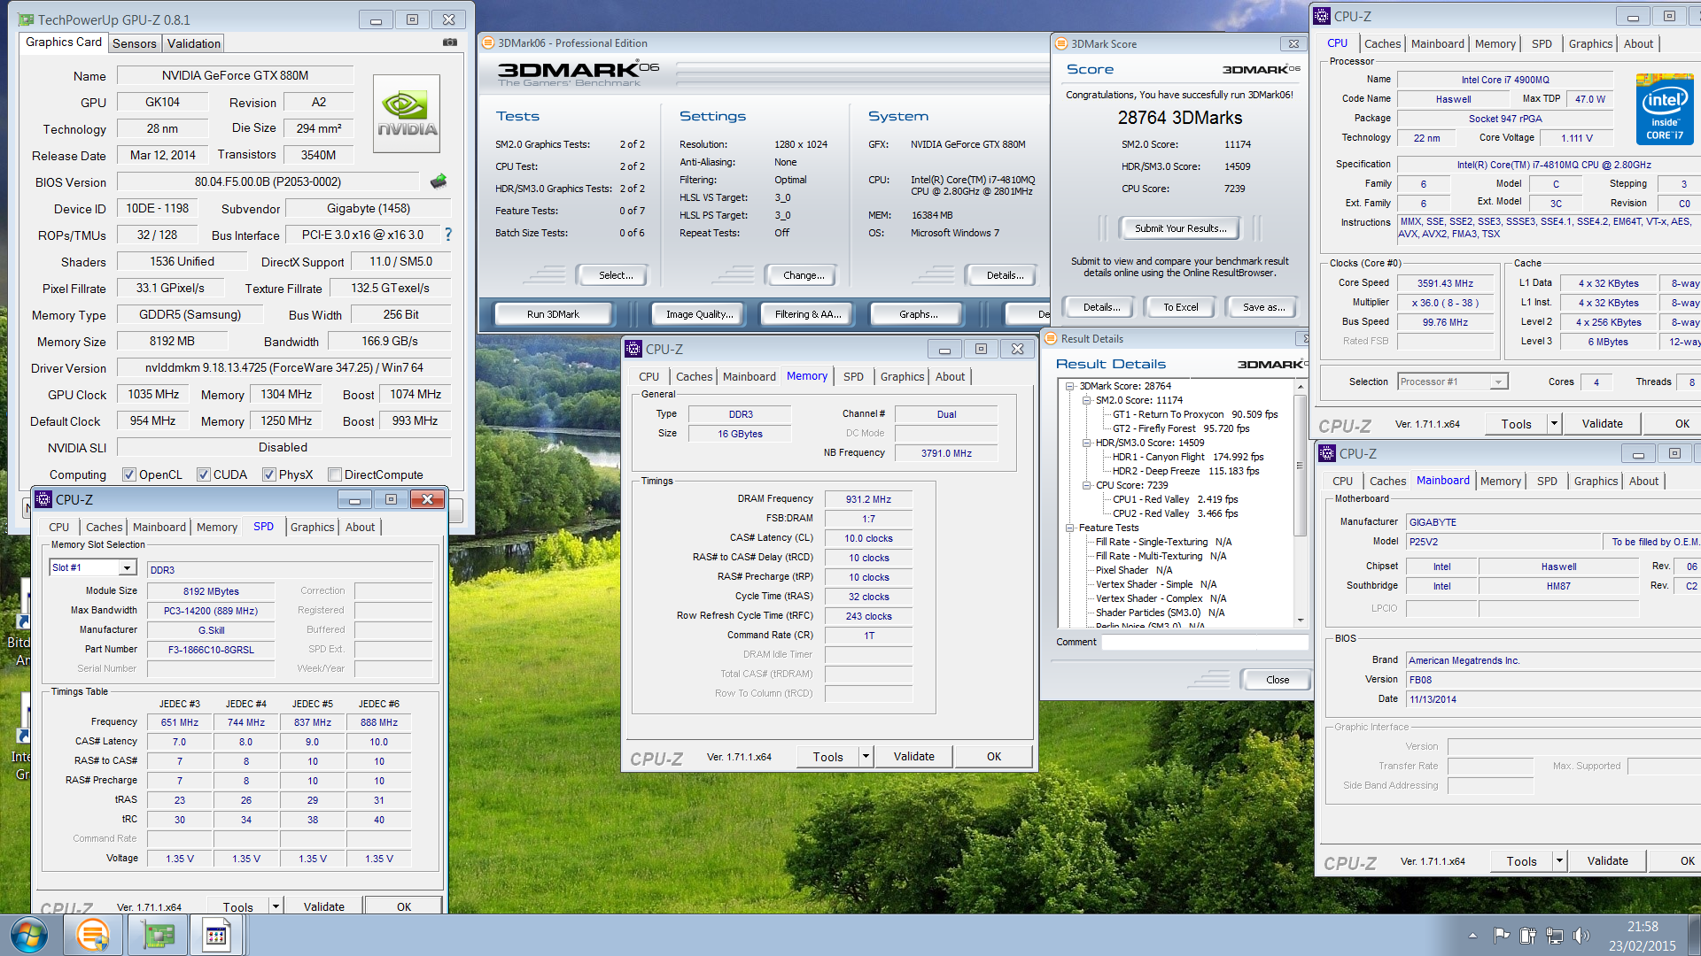Click the 3DMark Score window title icon
Image resolution: width=1701 pixels, height=956 pixels.
click(x=1061, y=43)
